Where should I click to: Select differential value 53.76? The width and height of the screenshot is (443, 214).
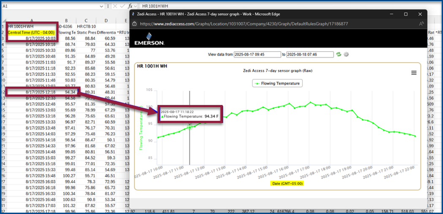(x=106, y=50)
